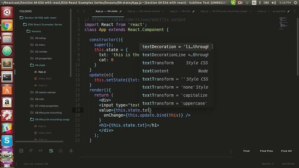Click the Find Prev button

[x=266, y=151]
